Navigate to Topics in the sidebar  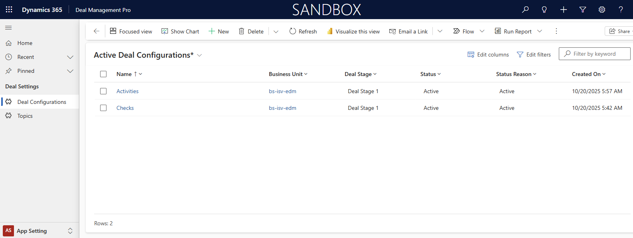[x=25, y=116]
